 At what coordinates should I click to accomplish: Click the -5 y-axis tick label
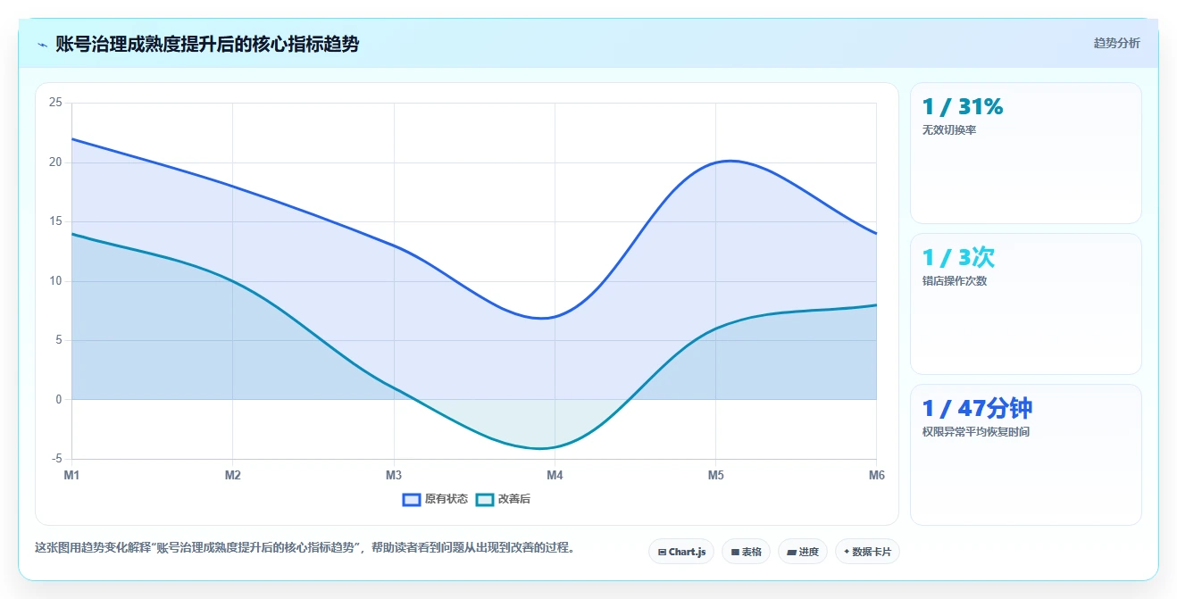pos(57,459)
